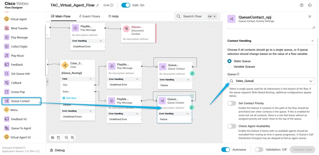Select the Play Music activity icon
This screenshot has width=319, height=155.
(7, 56)
